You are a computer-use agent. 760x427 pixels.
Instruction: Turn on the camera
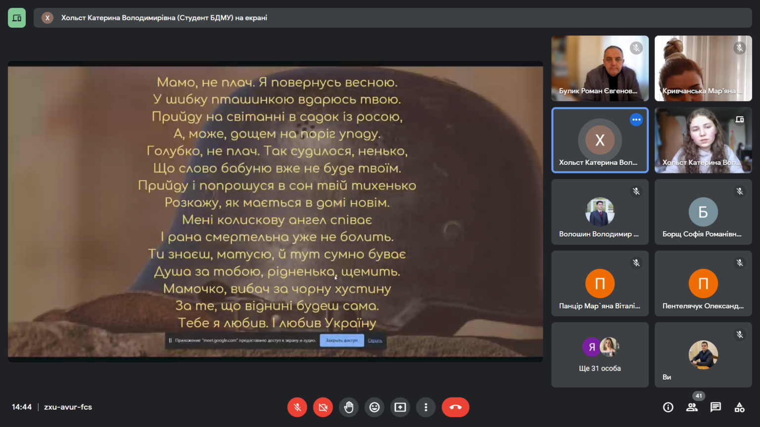pyautogui.click(x=323, y=407)
